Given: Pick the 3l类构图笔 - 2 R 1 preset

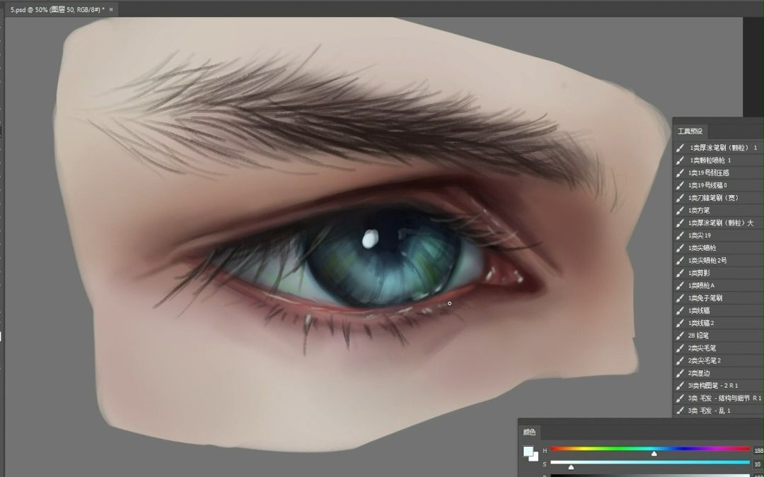Looking at the screenshot, I should (719, 386).
